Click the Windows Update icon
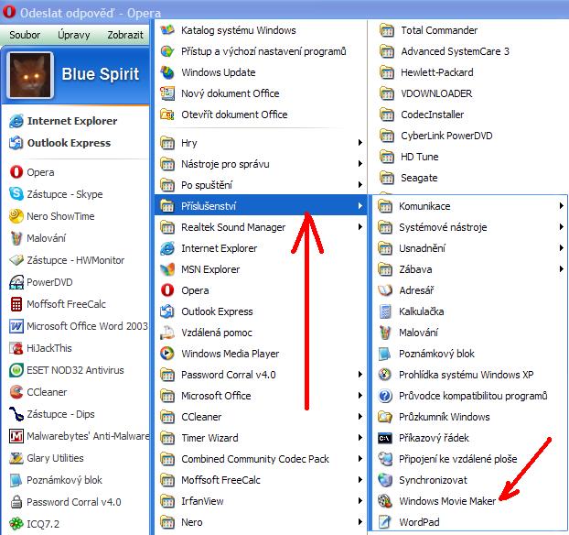Viewport: 569px width, 535px height. [x=167, y=72]
